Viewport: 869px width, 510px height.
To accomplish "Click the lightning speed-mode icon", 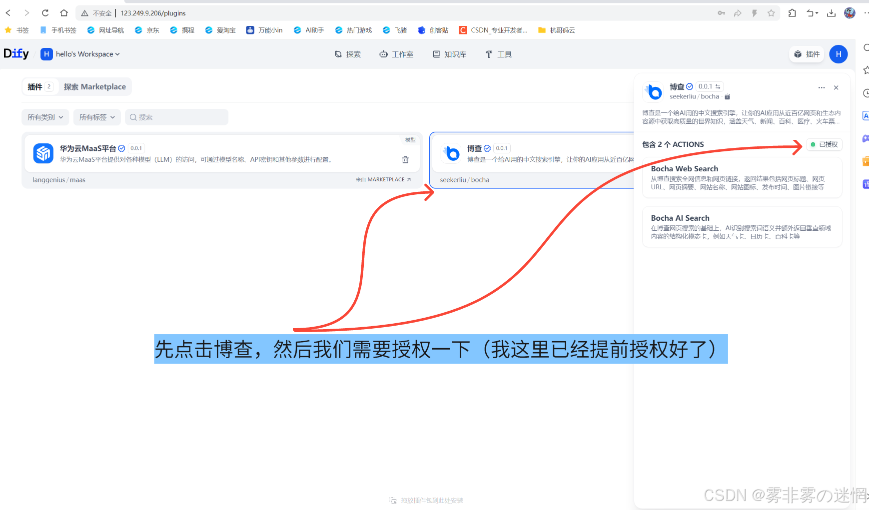I will [755, 13].
